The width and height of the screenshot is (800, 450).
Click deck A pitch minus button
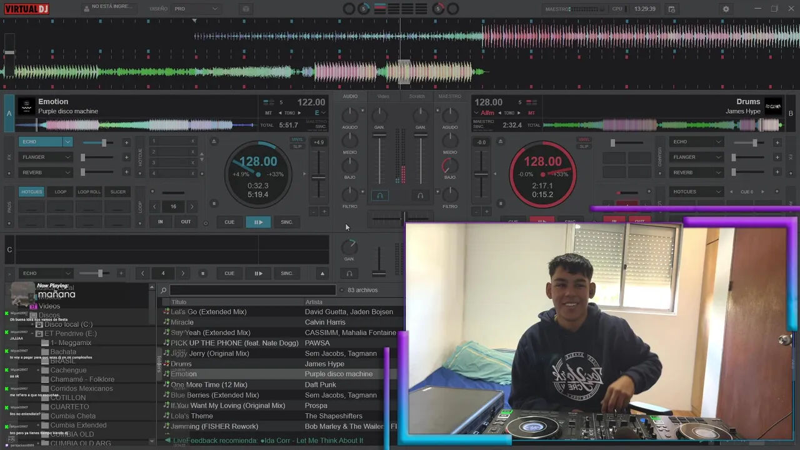pos(314,212)
